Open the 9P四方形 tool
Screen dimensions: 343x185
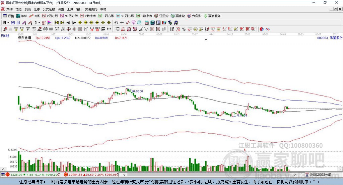point(69,16)
